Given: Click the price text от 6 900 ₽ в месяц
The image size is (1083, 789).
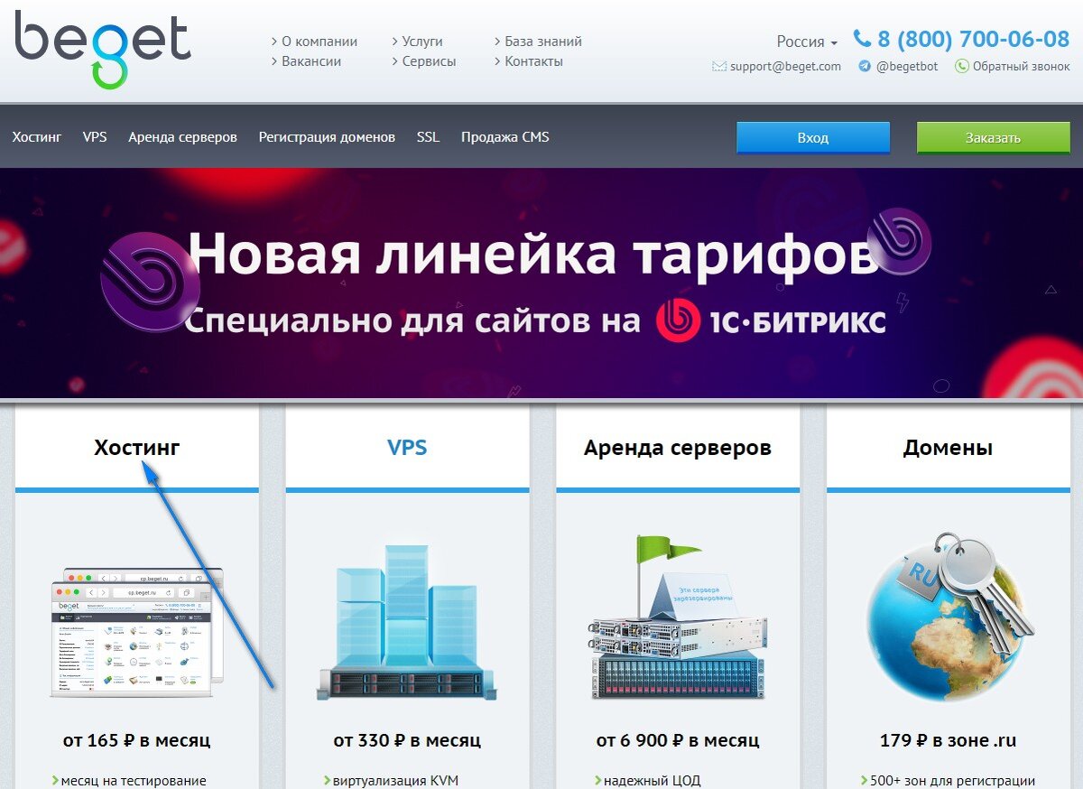Looking at the screenshot, I should pos(678,740).
